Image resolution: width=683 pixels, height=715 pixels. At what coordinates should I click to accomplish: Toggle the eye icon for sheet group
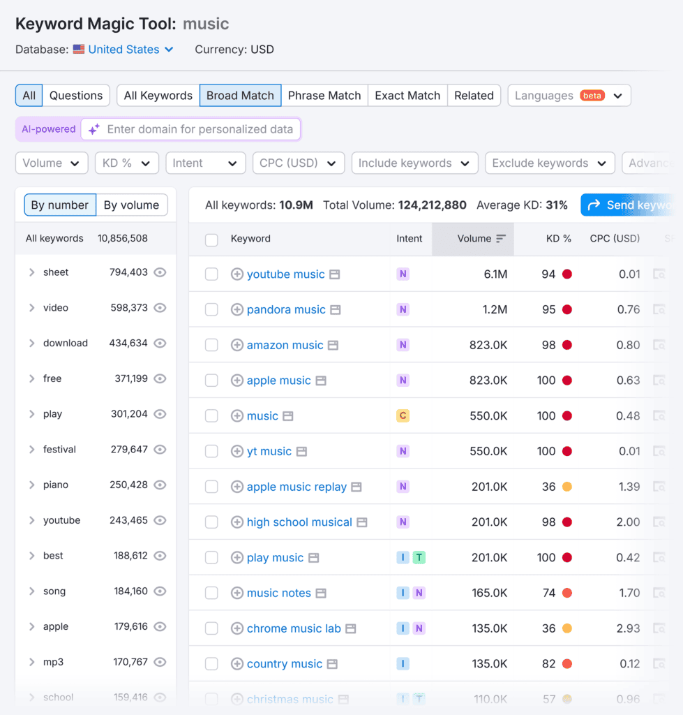(x=160, y=272)
